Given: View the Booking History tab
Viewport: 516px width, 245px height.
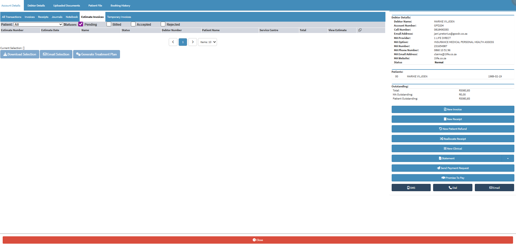Looking at the screenshot, I should (x=120, y=5).
